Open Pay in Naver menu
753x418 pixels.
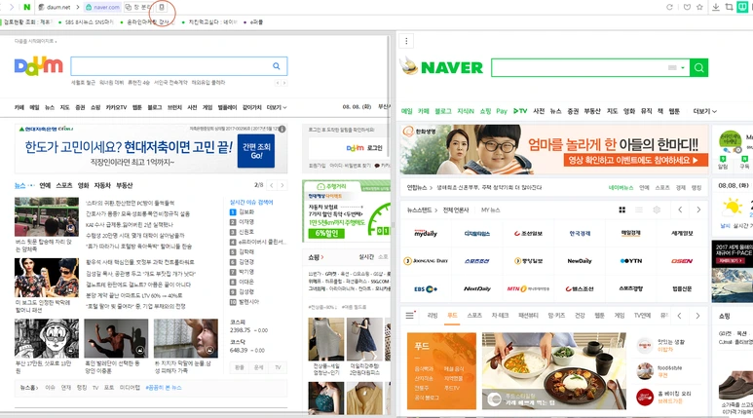click(502, 111)
